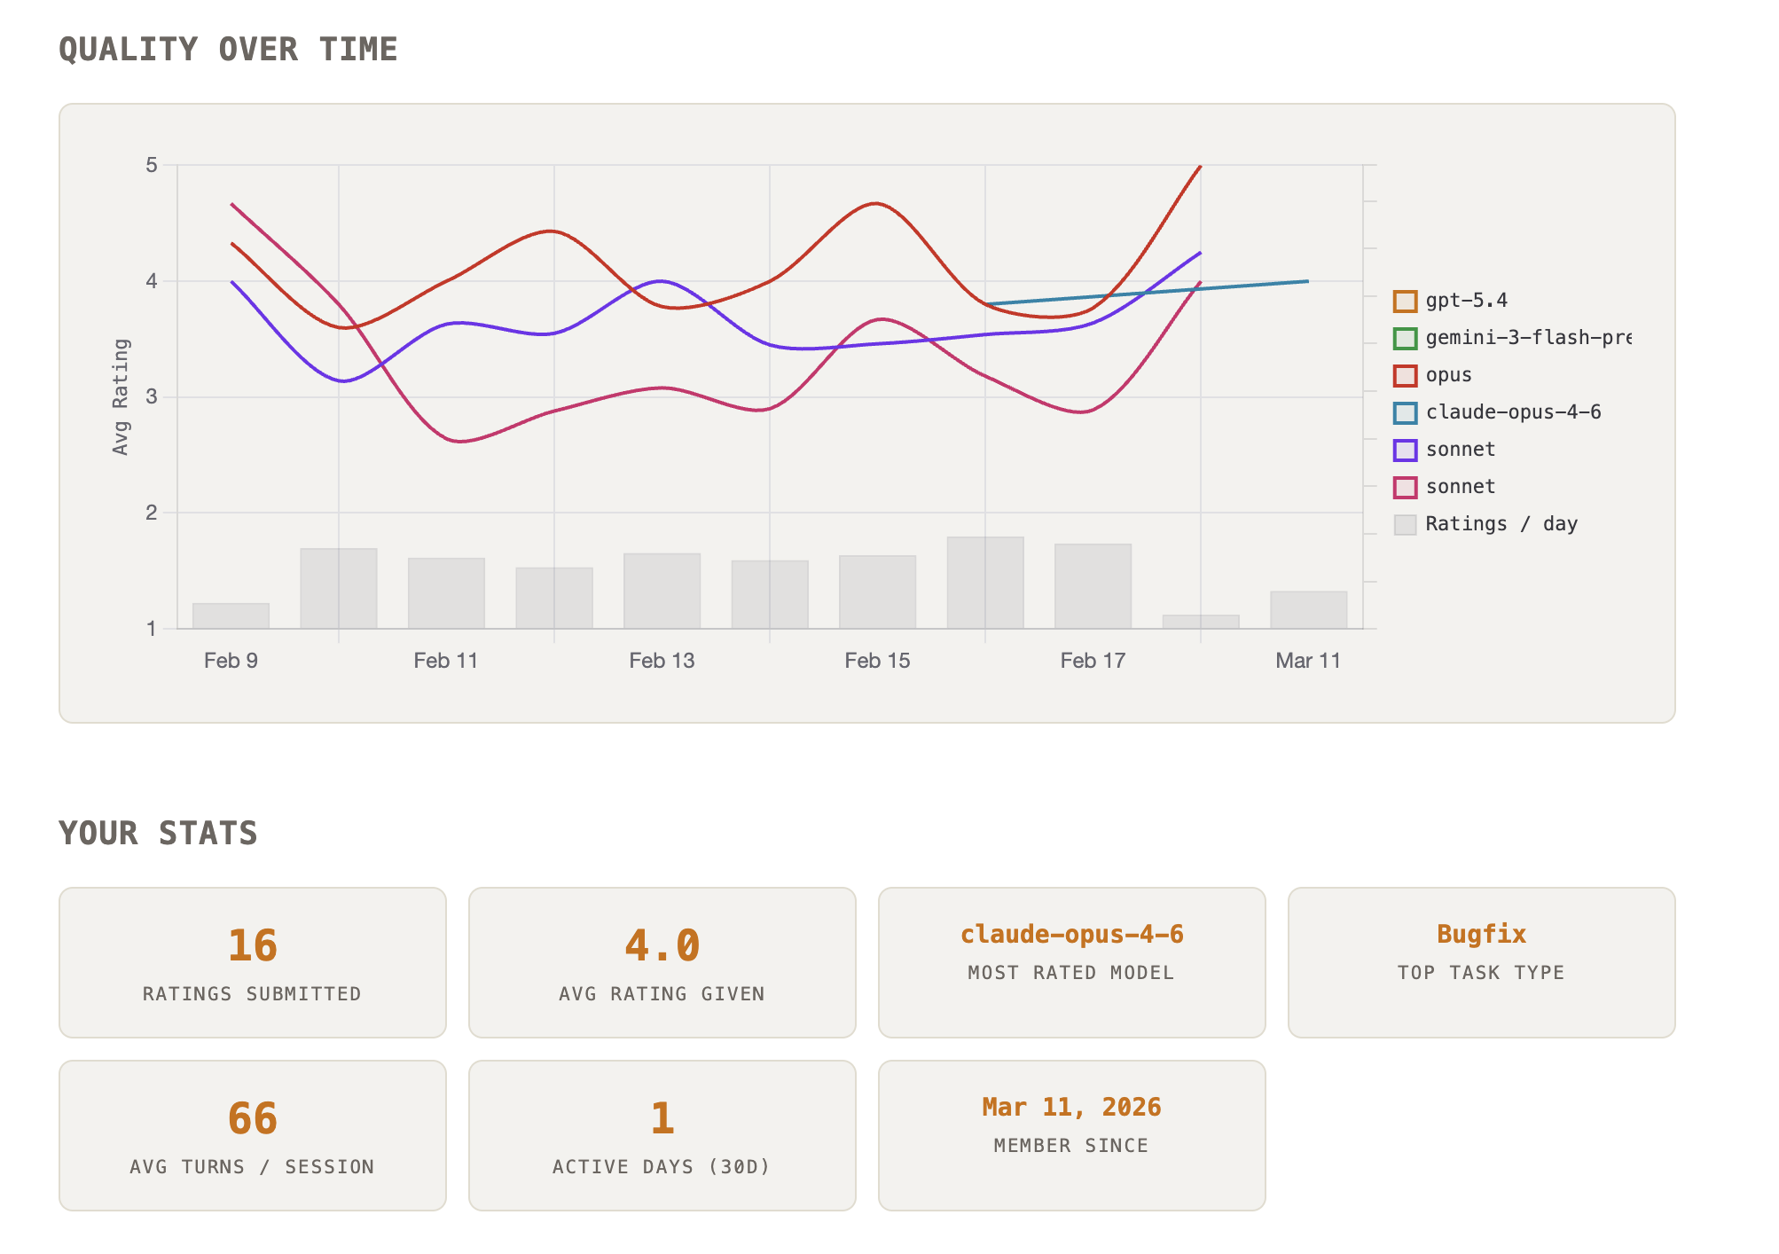Click the Avg Turns / Session card
Viewport: 1779px width, 1254px height.
(x=253, y=1135)
